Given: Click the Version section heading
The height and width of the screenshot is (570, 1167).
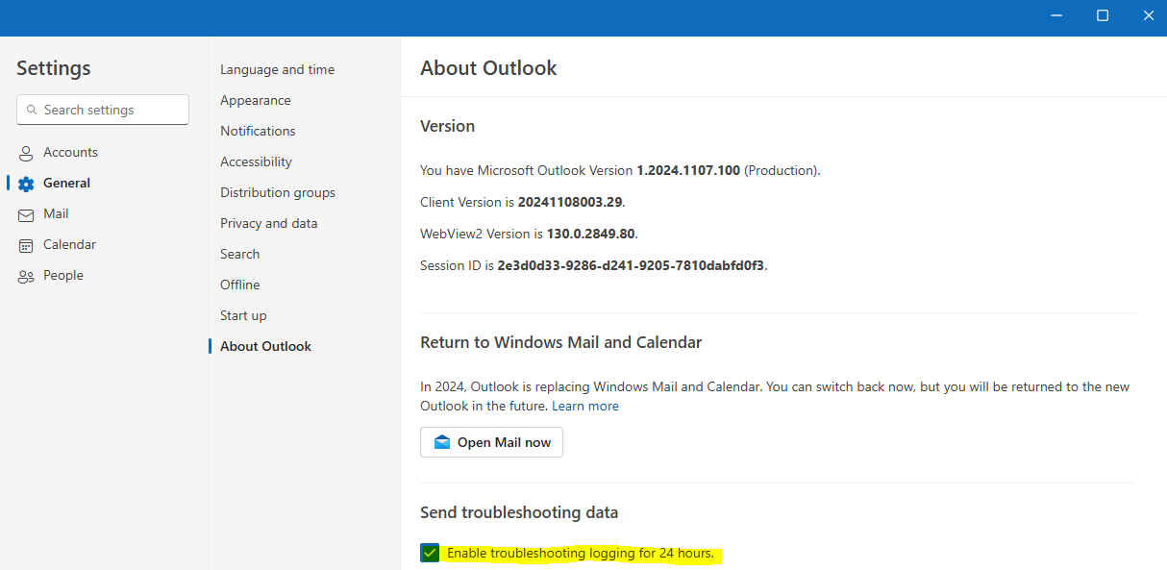Looking at the screenshot, I should tap(447, 126).
